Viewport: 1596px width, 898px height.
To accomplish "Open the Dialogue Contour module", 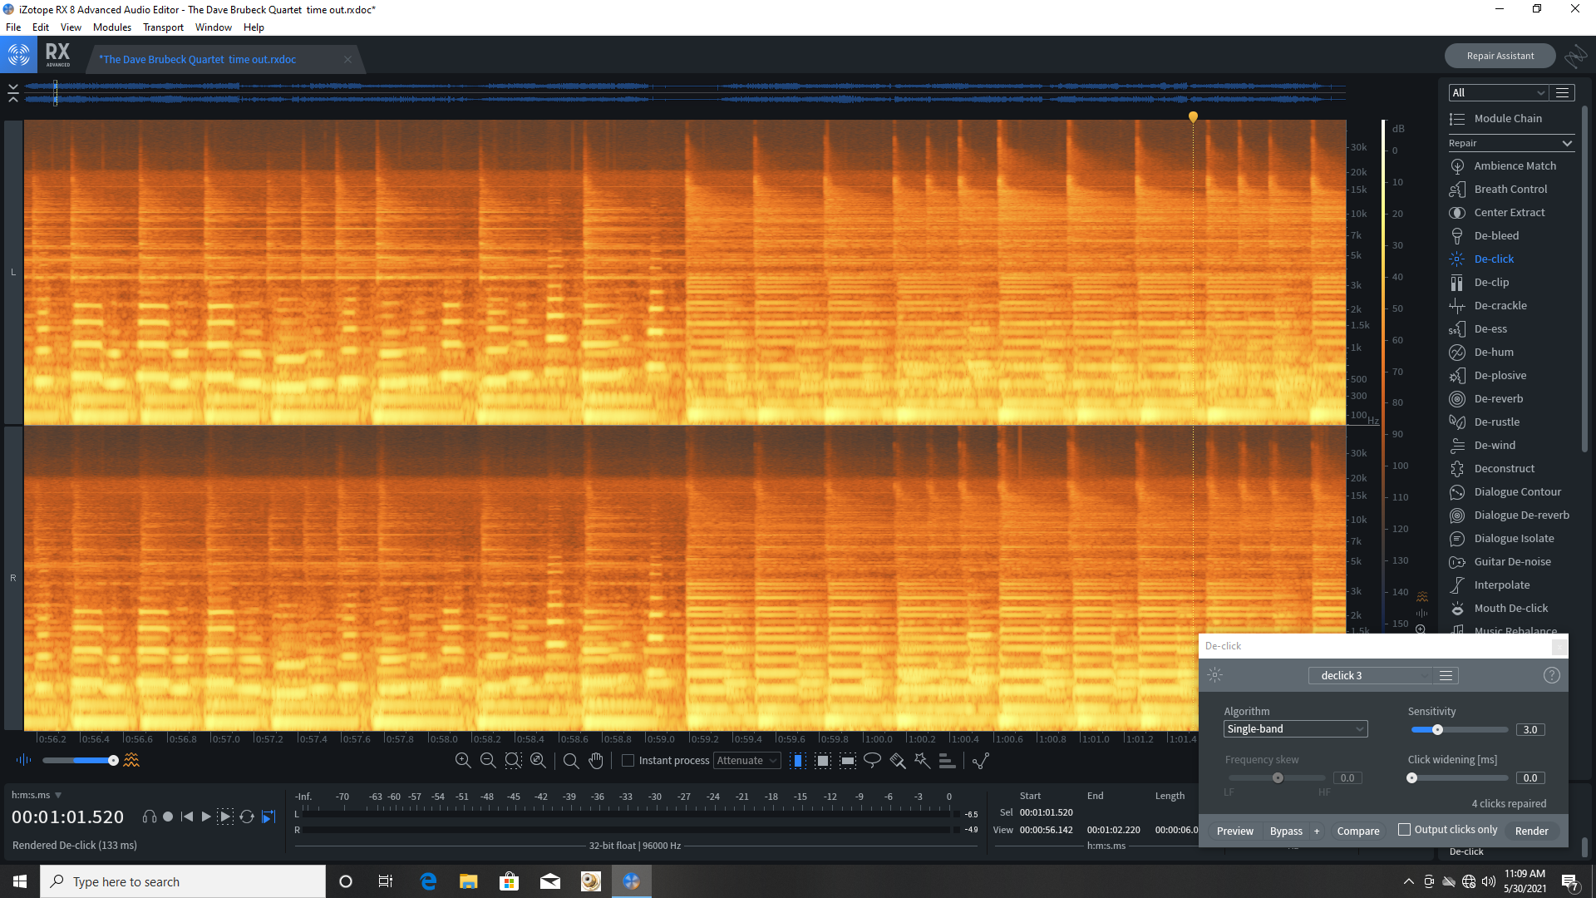I will tap(1505, 491).
